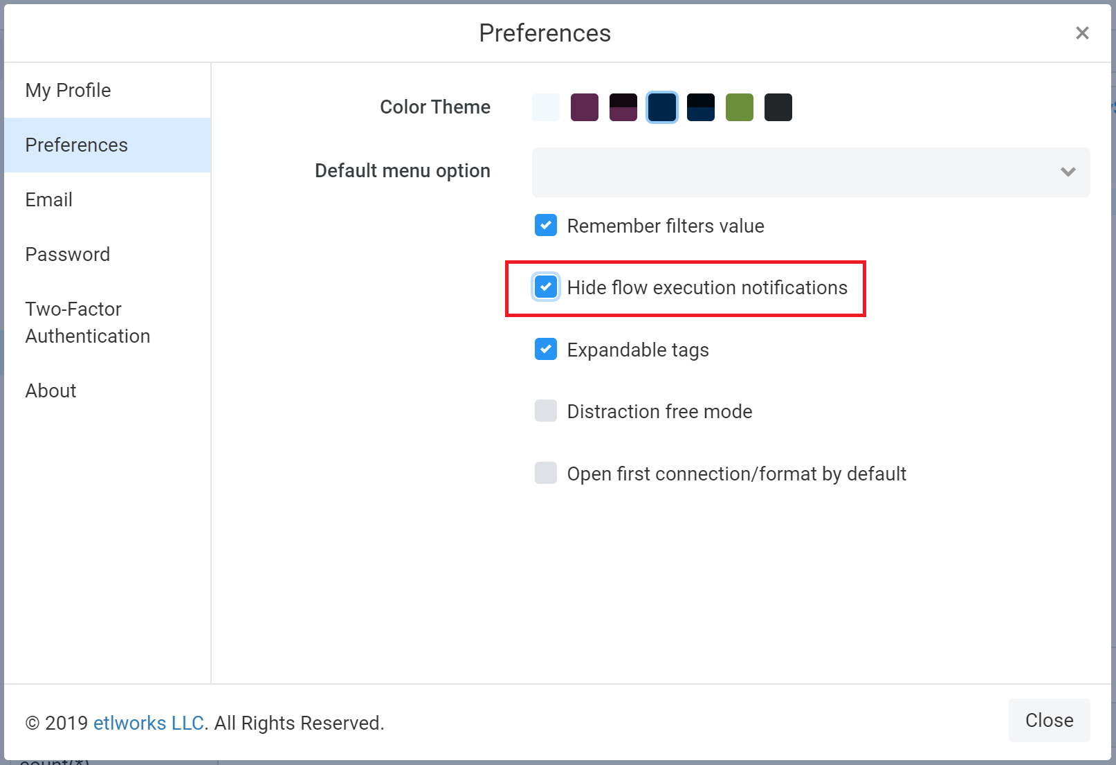Choose the black-and-purple split theme swatch
This screenshot has height=765, width=1116.
(623, 107)
